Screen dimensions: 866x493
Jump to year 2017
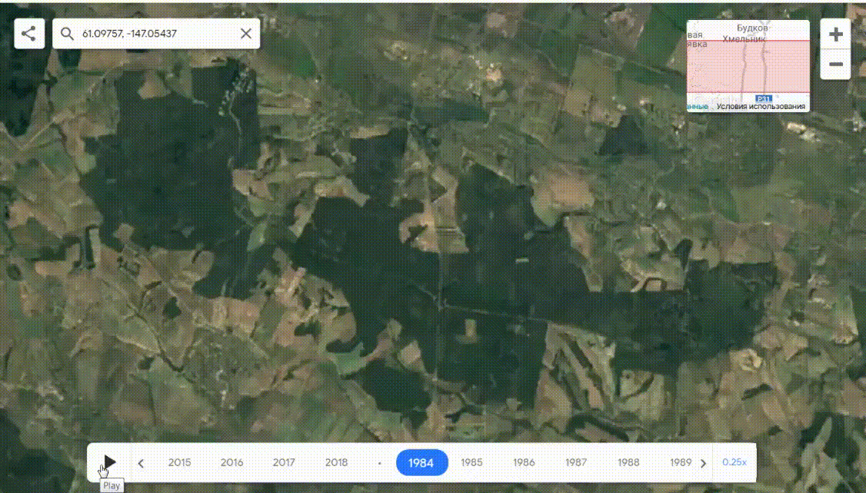point(284,462)
